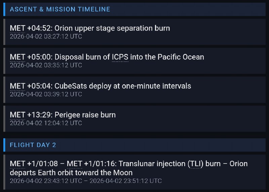This screenshot has width=269, height=192.
Task: Click MET abbreviation in the +04:52 entry
Action: [17, 28]
